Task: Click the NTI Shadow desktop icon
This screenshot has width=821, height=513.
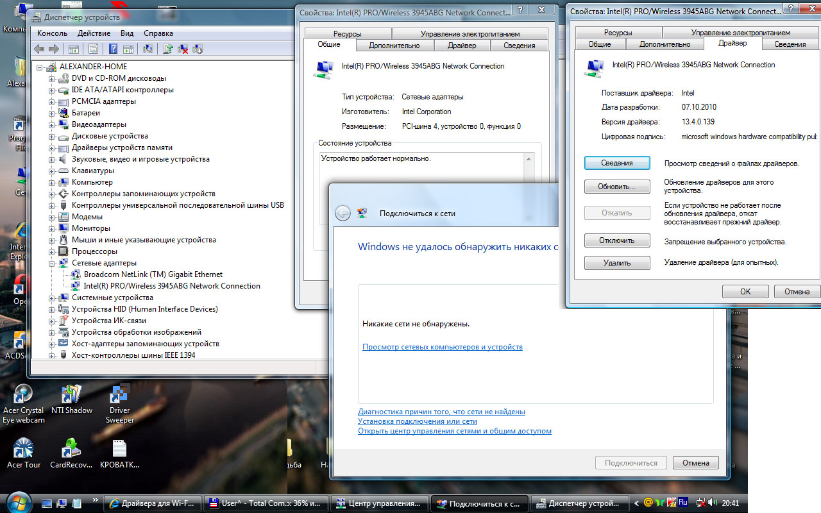Action: coord(72,399)
